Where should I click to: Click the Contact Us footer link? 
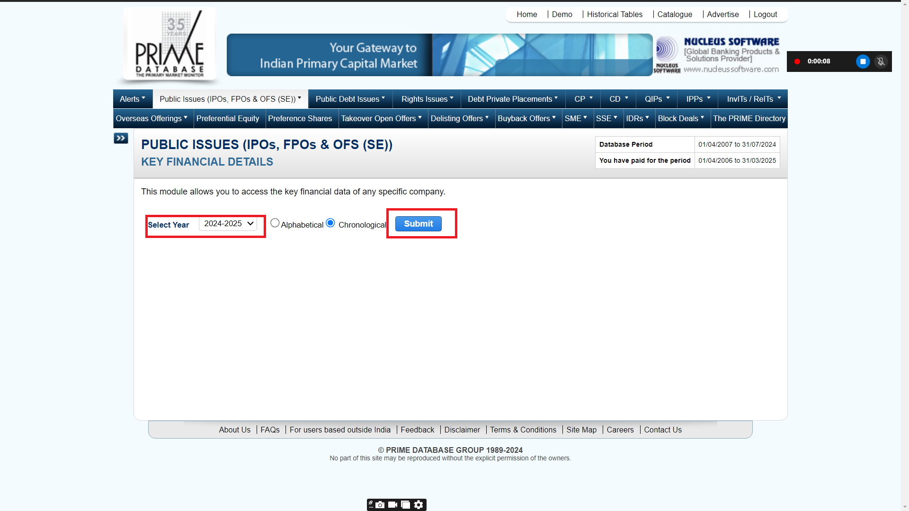click(662, 430)
